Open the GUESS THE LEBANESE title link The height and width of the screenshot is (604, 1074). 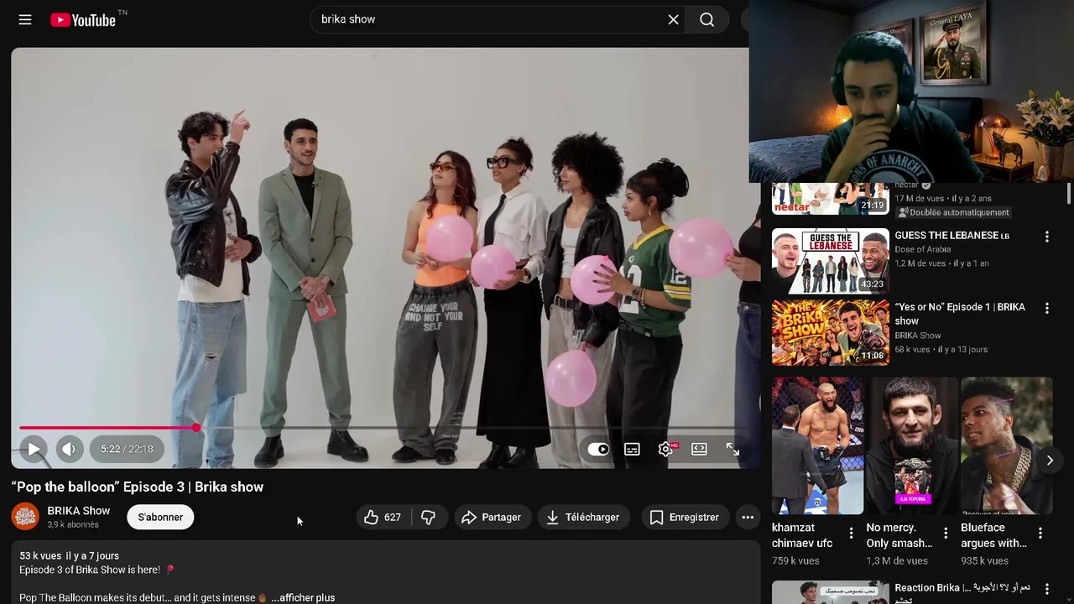point(951,236)
